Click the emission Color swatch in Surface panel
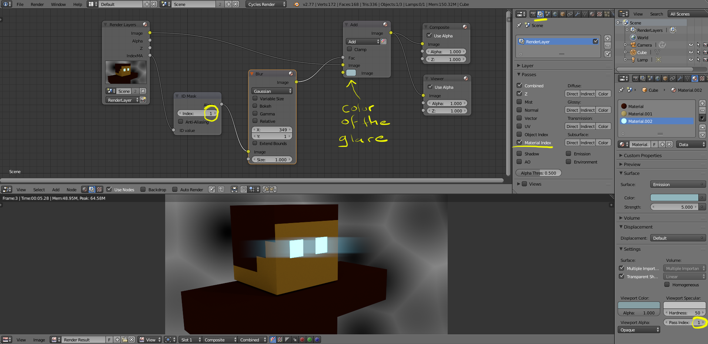 (674, 198)
